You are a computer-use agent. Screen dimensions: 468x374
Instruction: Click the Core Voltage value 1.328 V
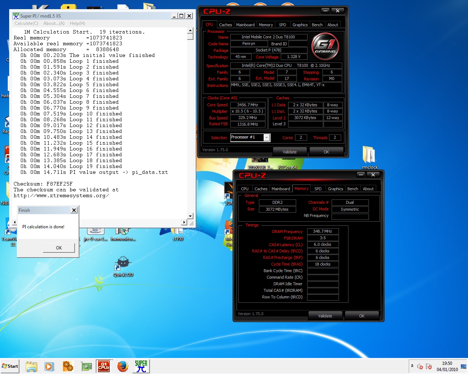coord(294,57)
